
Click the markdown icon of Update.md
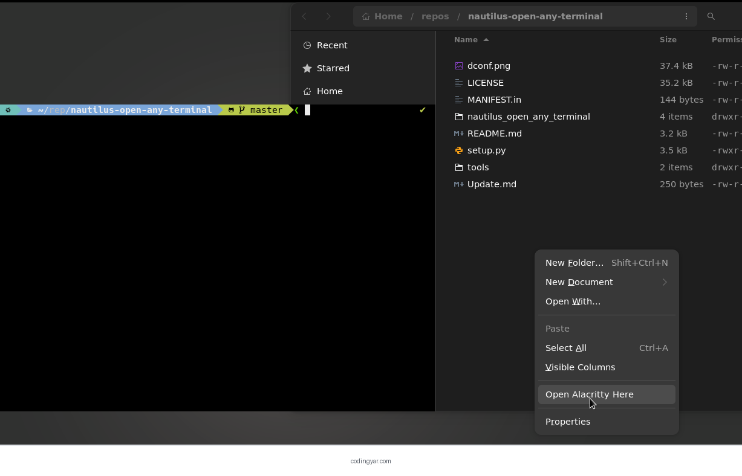click(x=459, y=184)
